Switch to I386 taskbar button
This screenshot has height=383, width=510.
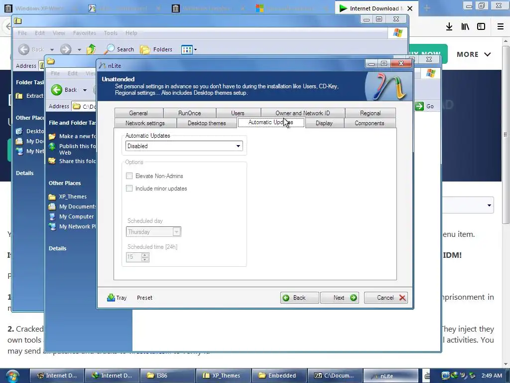tap(167, 376)
